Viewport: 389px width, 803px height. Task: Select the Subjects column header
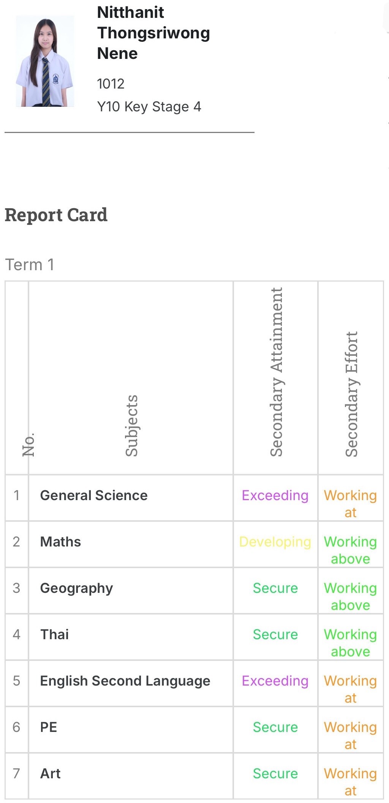click(x=131, y=426)
